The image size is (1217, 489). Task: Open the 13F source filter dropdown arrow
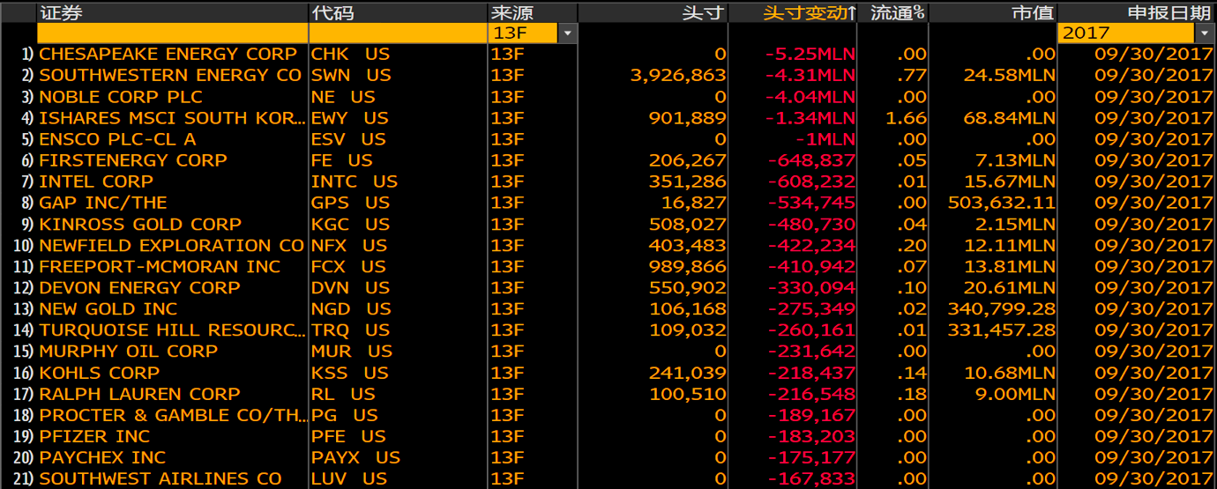click(567, 33)
